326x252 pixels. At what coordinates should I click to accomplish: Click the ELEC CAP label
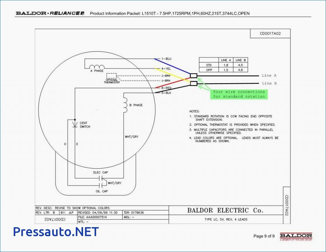coord(101,172)
